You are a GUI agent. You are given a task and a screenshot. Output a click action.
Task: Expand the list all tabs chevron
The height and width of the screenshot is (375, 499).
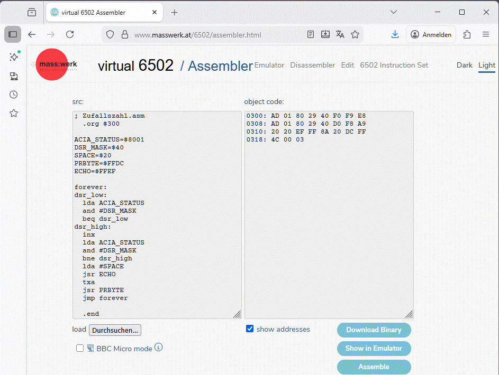[x=393, y=12]
